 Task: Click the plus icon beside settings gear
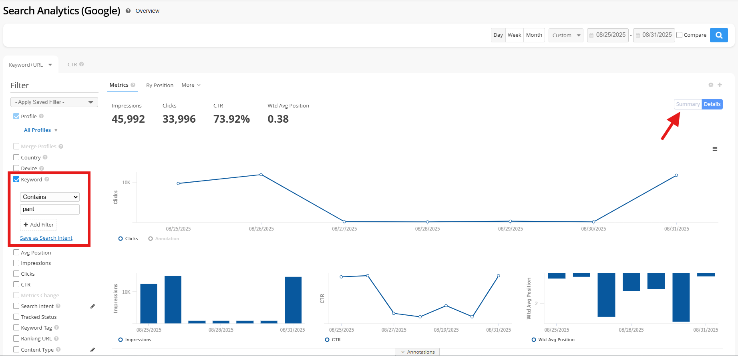720,85
